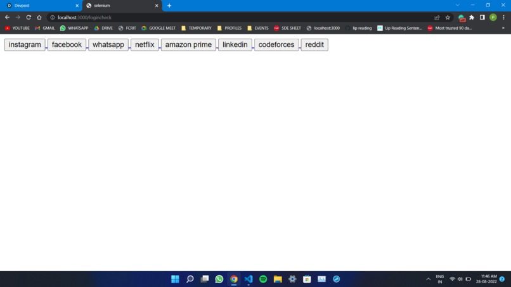
Task: Expand TEMPORARY bookmark folder
Action: click(197, 28)
